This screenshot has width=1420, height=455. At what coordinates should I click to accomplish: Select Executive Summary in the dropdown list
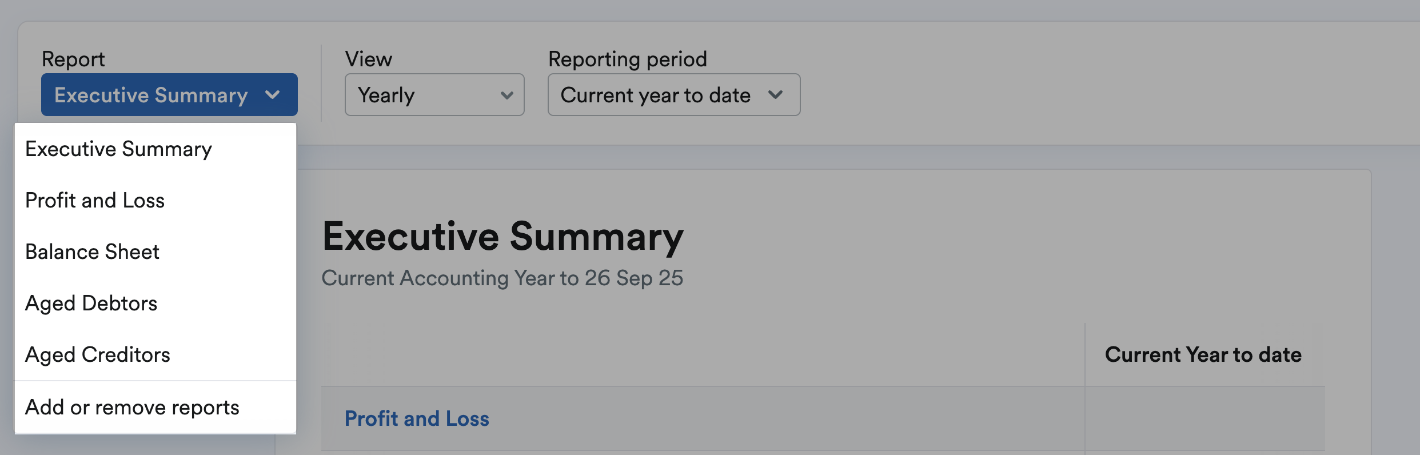(118, 149)
